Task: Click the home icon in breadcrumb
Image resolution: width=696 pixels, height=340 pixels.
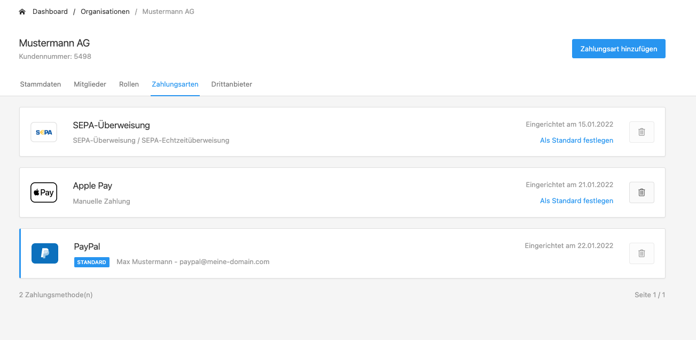Action: coord(22,12)
